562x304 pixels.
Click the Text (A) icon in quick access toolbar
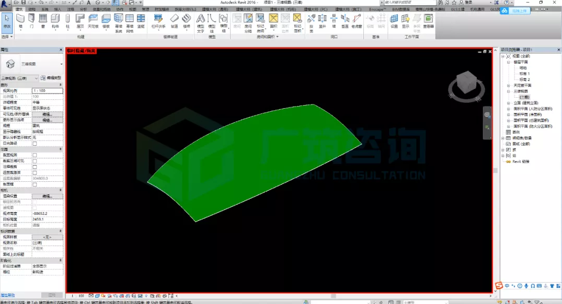coord(88,3)
